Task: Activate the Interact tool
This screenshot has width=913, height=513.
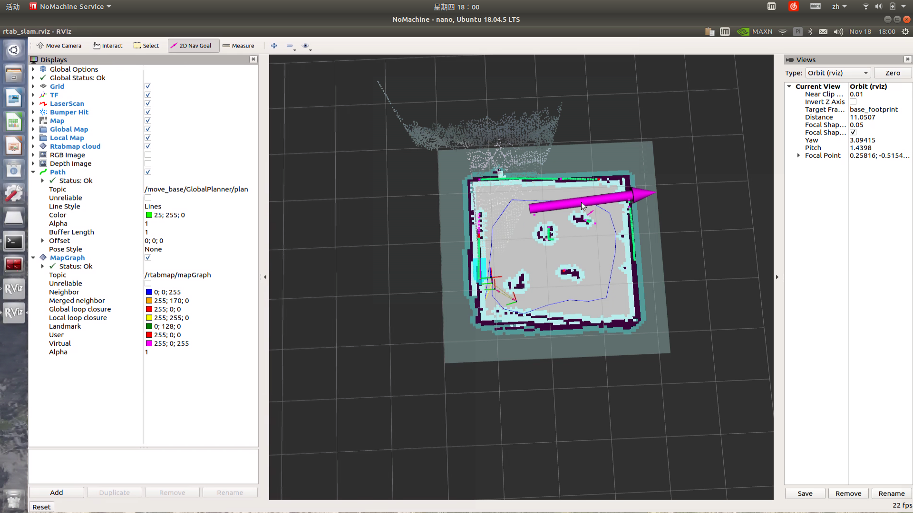Action: pos(107,46)
